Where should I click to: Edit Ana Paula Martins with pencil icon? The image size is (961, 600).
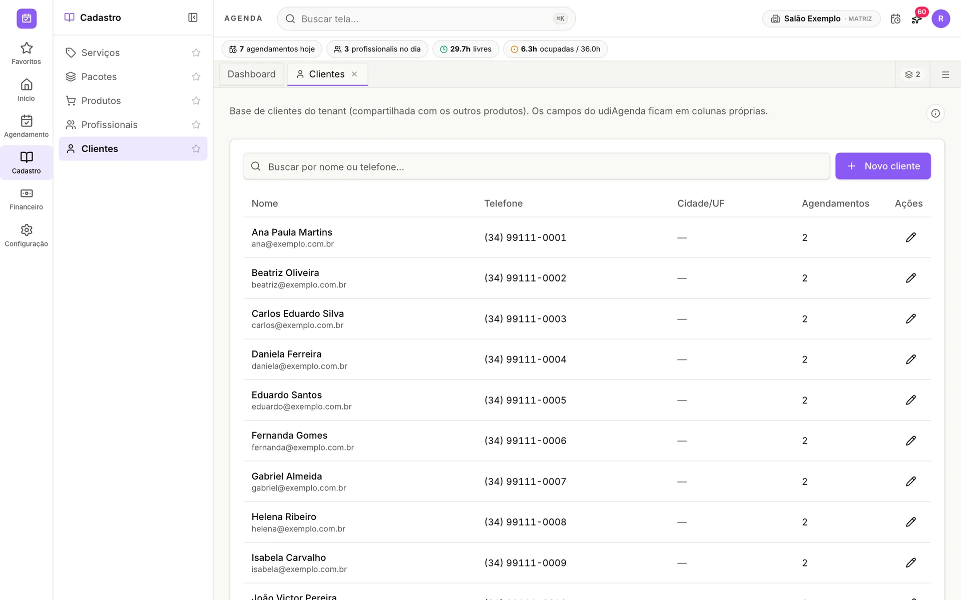pos(910,237)
